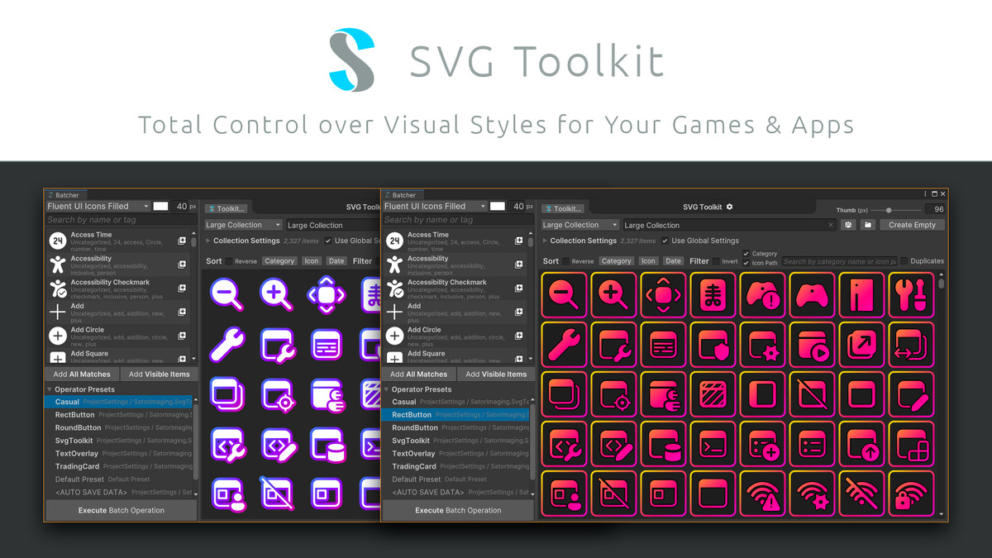This screenshot has width=992, height=558.
Task: Click the purple zoom-in magnifier icon in left window
Action: tap(277, 294)
